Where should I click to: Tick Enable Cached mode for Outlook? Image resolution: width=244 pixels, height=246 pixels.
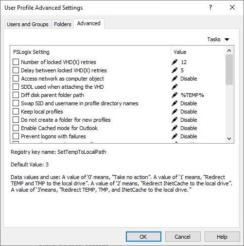click(16, 128)
